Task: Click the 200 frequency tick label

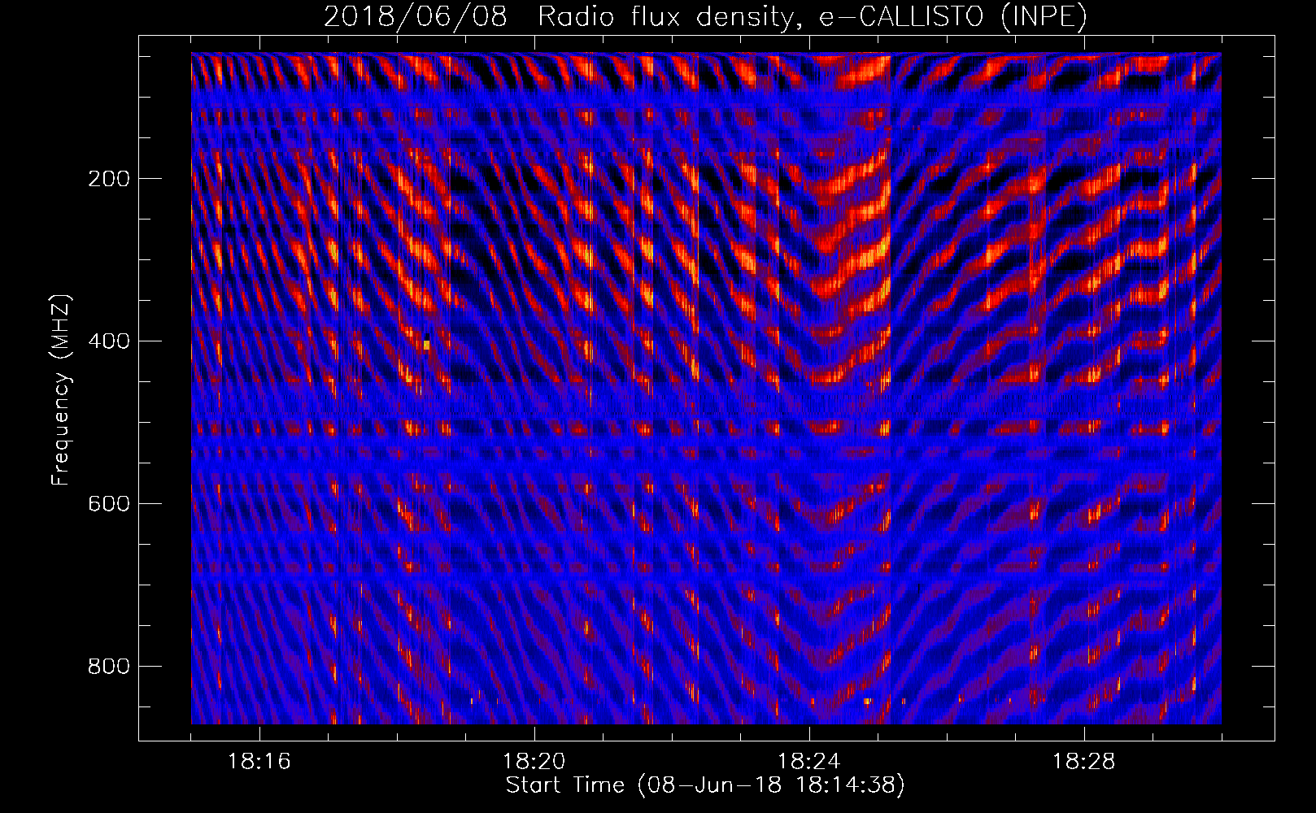Action: [x=109, y=179]
